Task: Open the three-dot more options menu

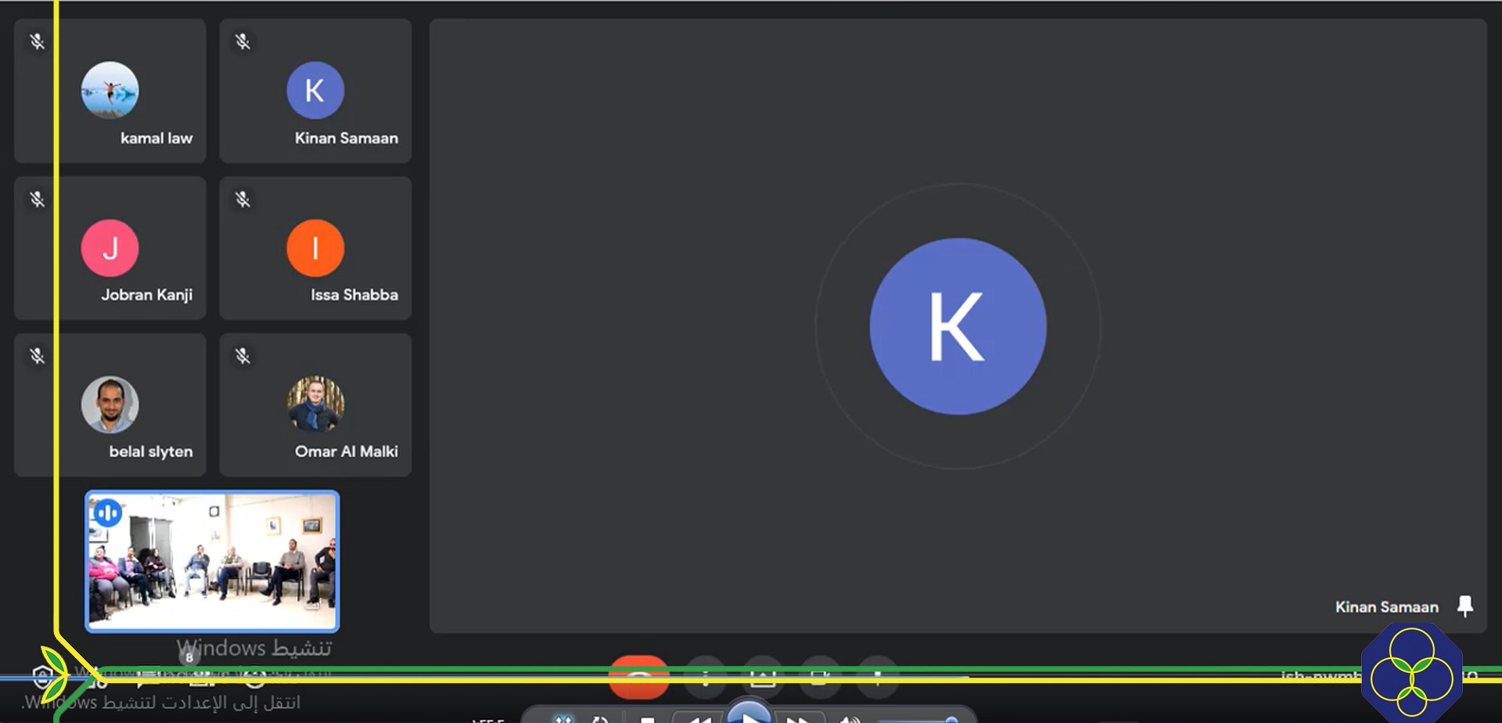Action: click(x=706, y=677)
